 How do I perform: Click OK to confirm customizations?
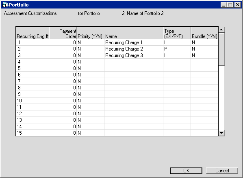click(186, 171)
